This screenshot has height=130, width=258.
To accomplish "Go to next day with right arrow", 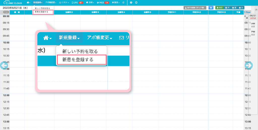I will [248, 66].
